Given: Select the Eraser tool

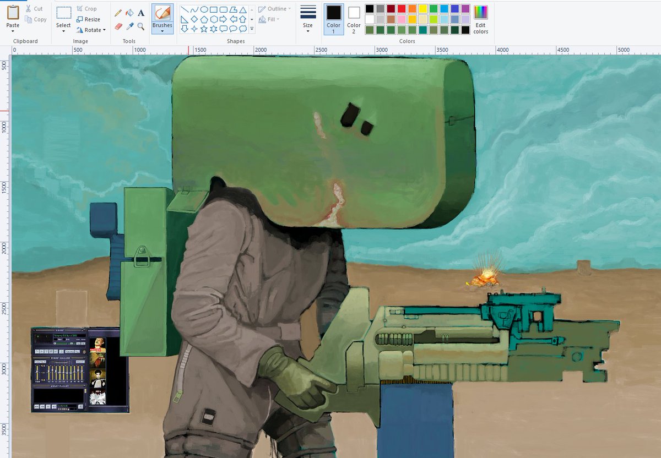Looking at the screenshot, I should click(118, 26).
